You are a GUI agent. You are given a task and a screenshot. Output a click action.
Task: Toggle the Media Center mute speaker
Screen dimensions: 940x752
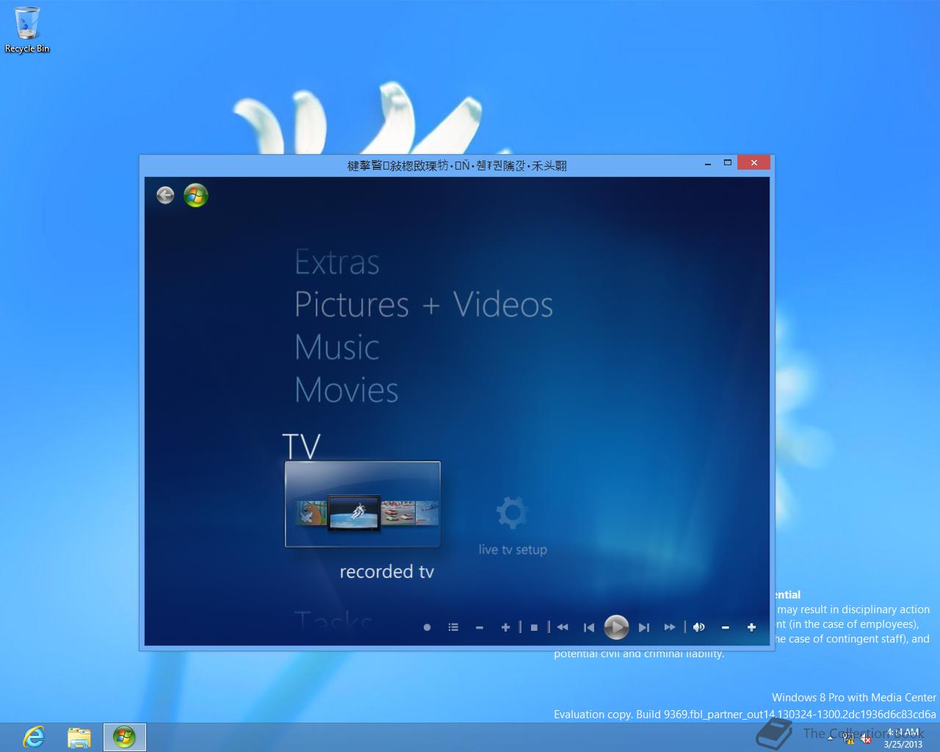click(x=699, y=627)
